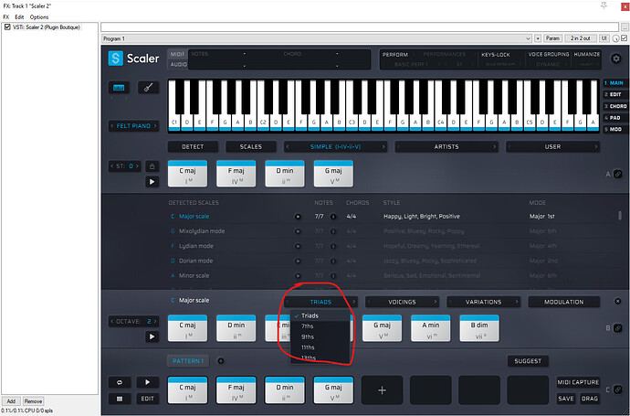Image resolution: width=630 pixels, height=416 pixels.
Task: Open USER chord sets dropdown
Action: pyautogui.click(x=552, y=147)
